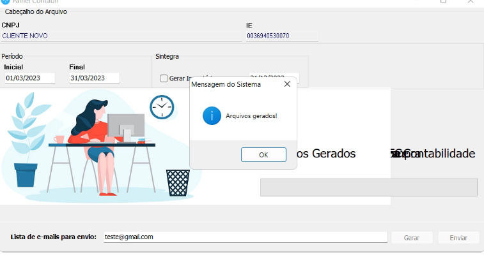Click OK in the system message dialog
Screen dimensions: 484x257
click(x=263, y=154)
